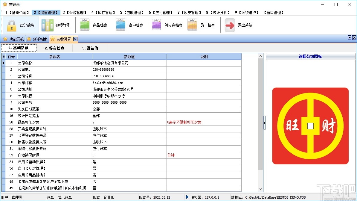357x201 pixels.
Task: Close all tabs with the right-edge X box
Action: [354, 38]
